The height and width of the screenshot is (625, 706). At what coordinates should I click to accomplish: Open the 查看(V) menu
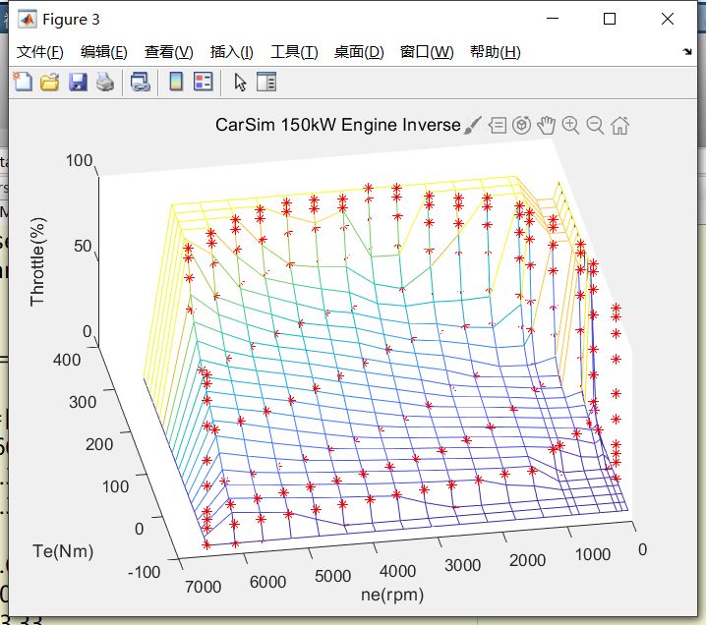pyautogui.click(x=168, y=52)
